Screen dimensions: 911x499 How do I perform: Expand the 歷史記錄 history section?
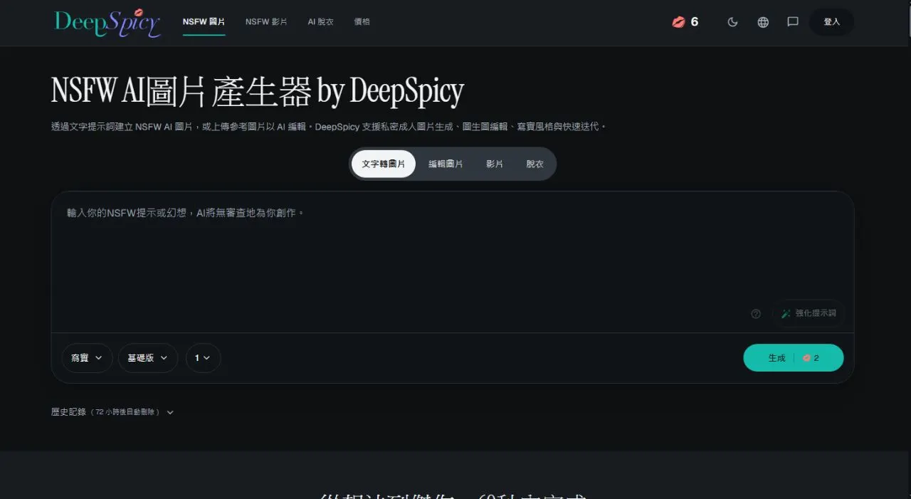pos(112,412)
